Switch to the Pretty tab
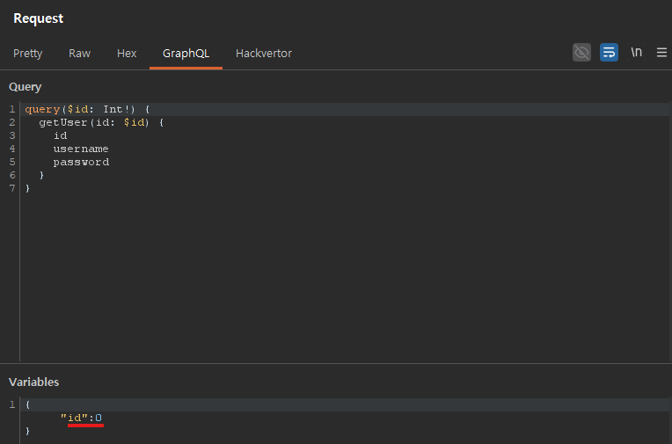 point(27,54)
